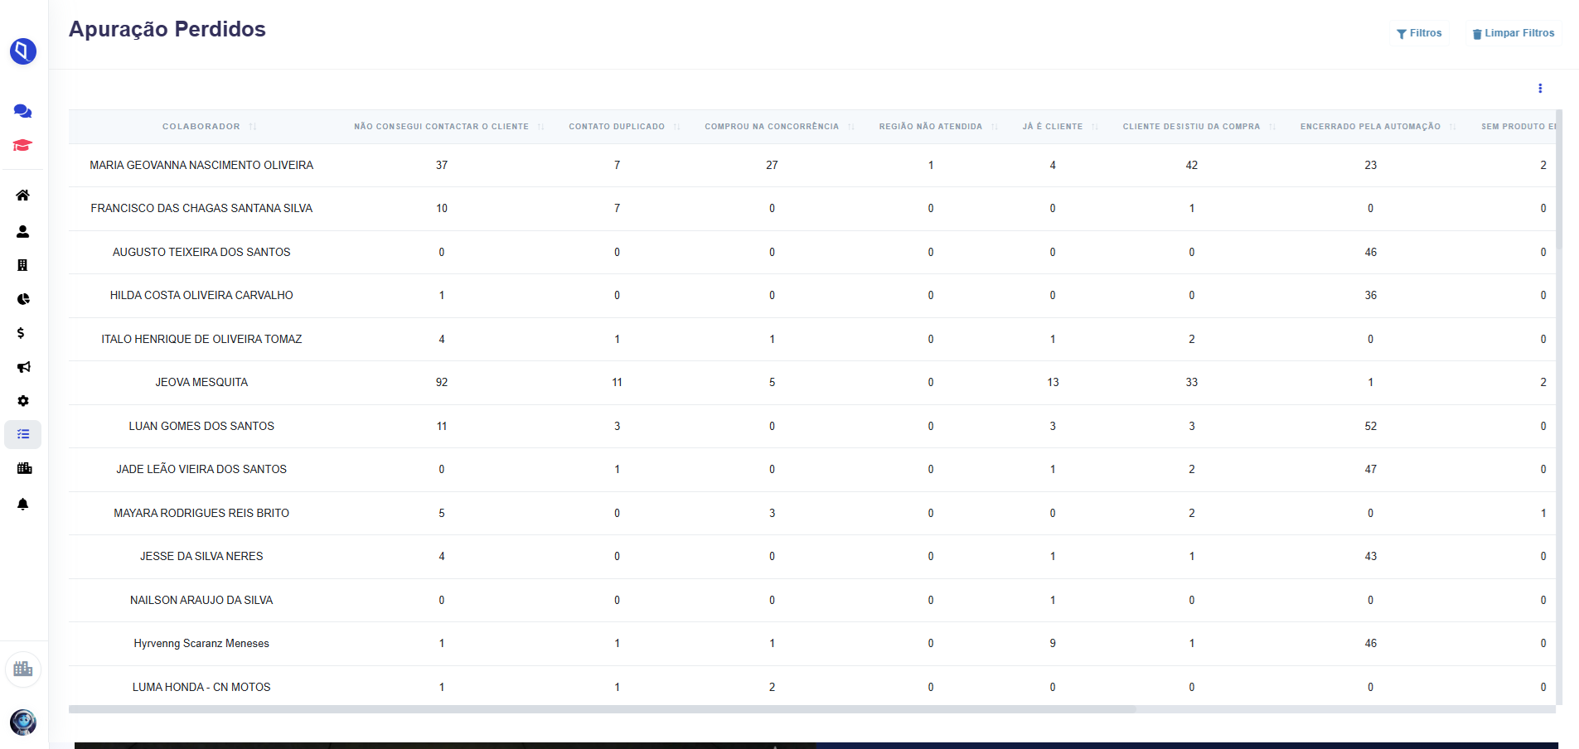Select MAYARA RODRIGUES REIS BRITO name
The image size is (1579, 749).
[201, 514]
